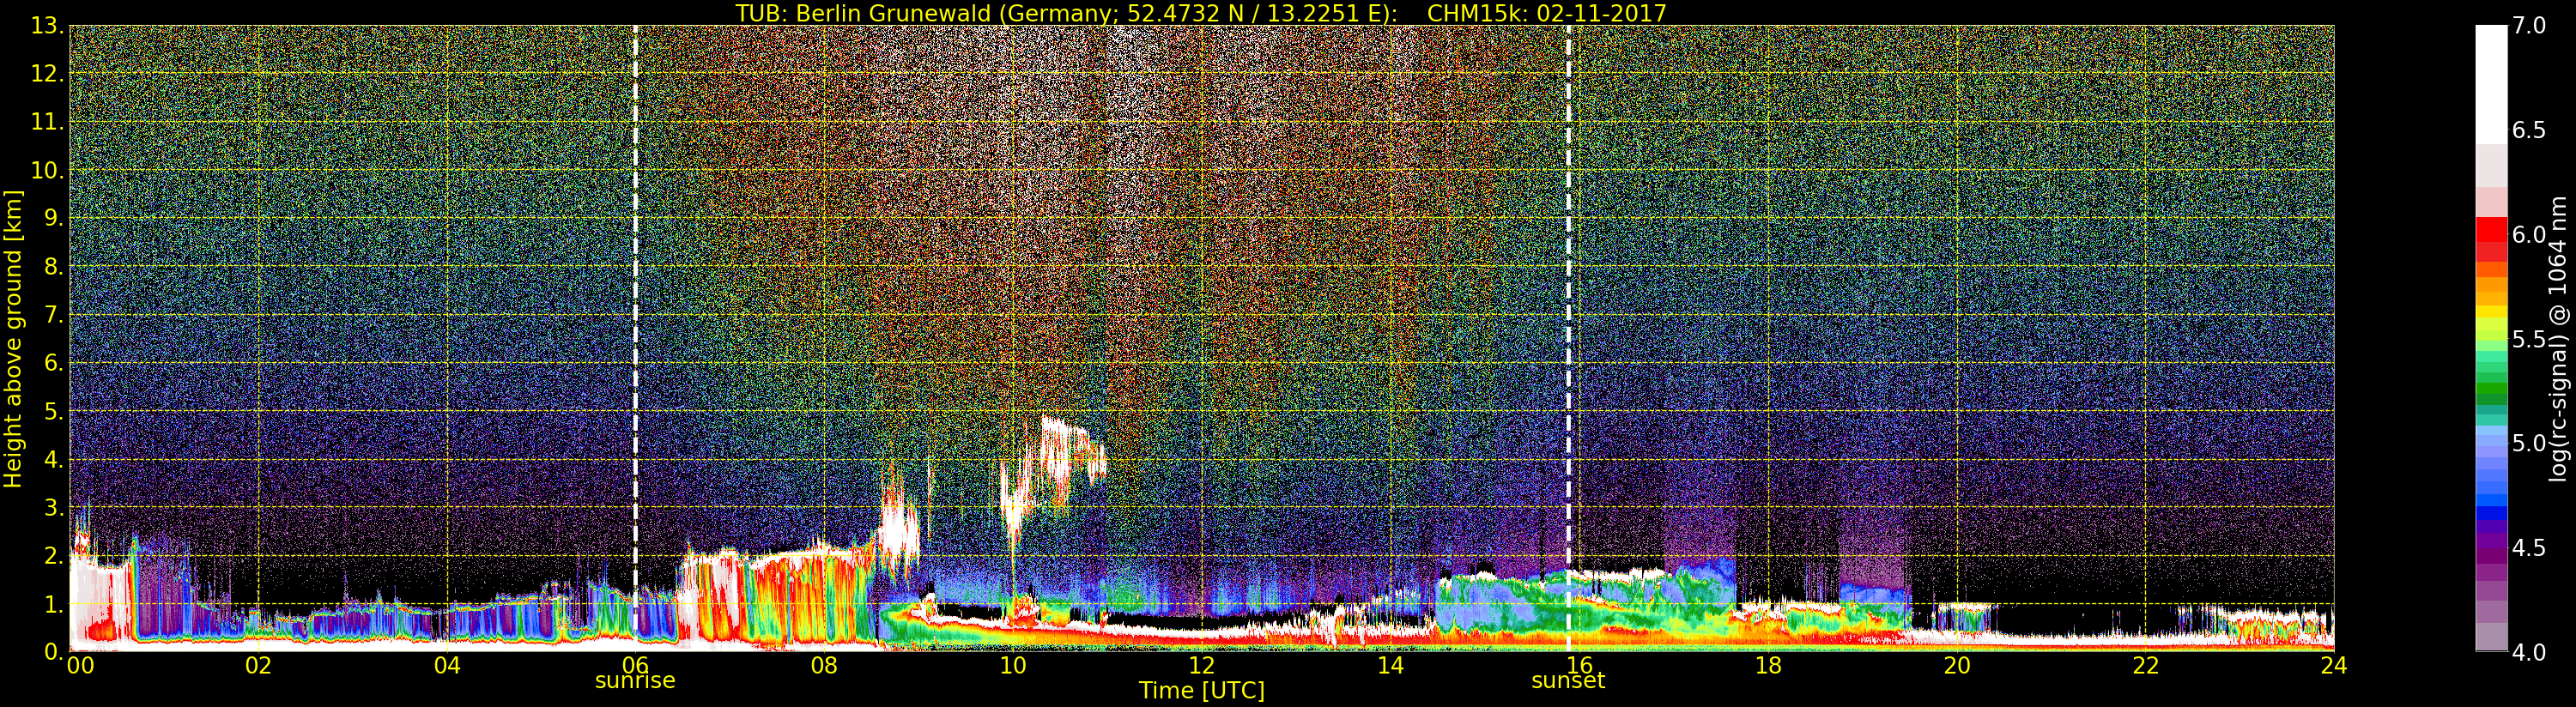The width and height of the screenshot is (2576, 707).
Task: Click the Height above ground [km] label
Action: coord(13,338)
